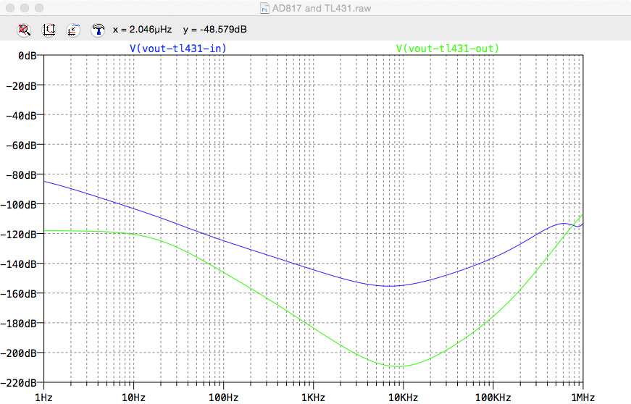Click the 1MHz frequency axis label
This screenshot has width=631, height=404.
coord(582,397)
